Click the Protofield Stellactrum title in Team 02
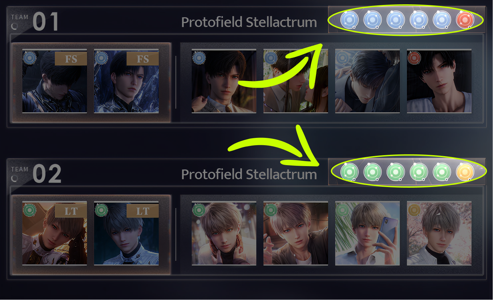Viewport: 493px width, 300px height. (x=249, y=174)
